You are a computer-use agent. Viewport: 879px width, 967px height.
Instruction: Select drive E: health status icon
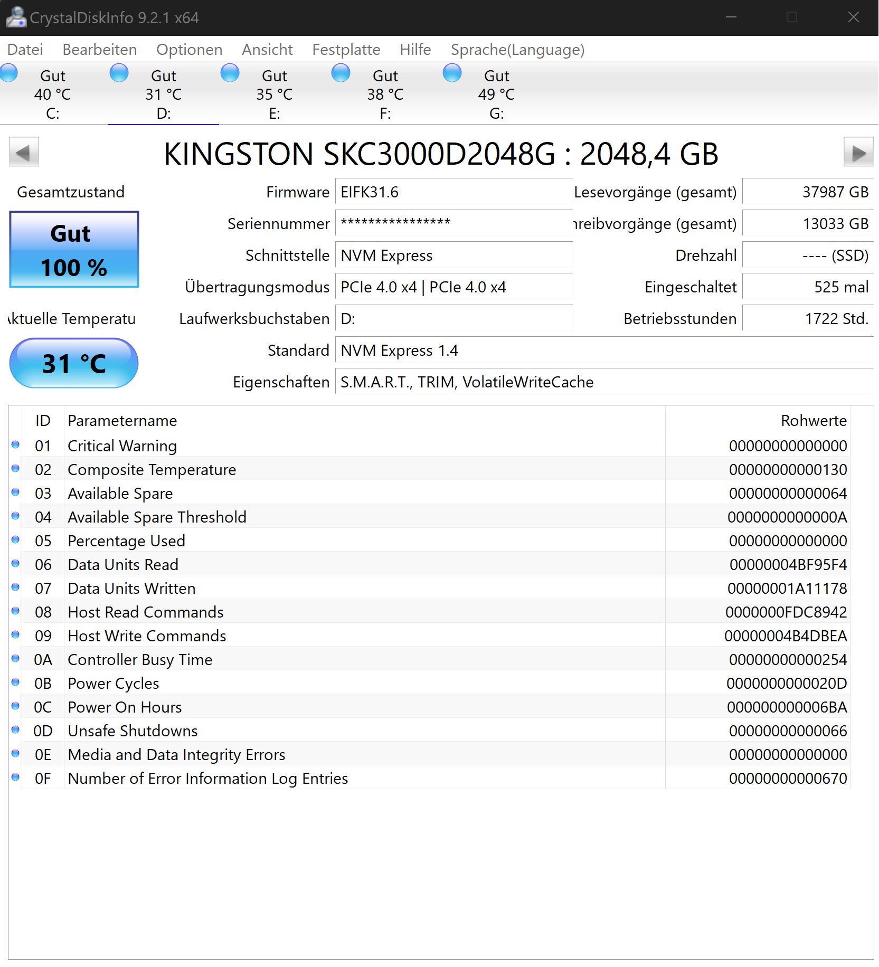click(x=230, y=73)
